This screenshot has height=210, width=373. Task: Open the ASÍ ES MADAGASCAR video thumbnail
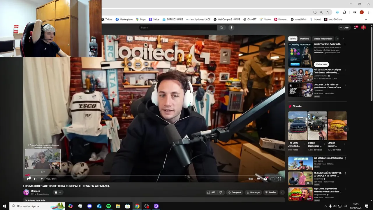pos(300,75)
